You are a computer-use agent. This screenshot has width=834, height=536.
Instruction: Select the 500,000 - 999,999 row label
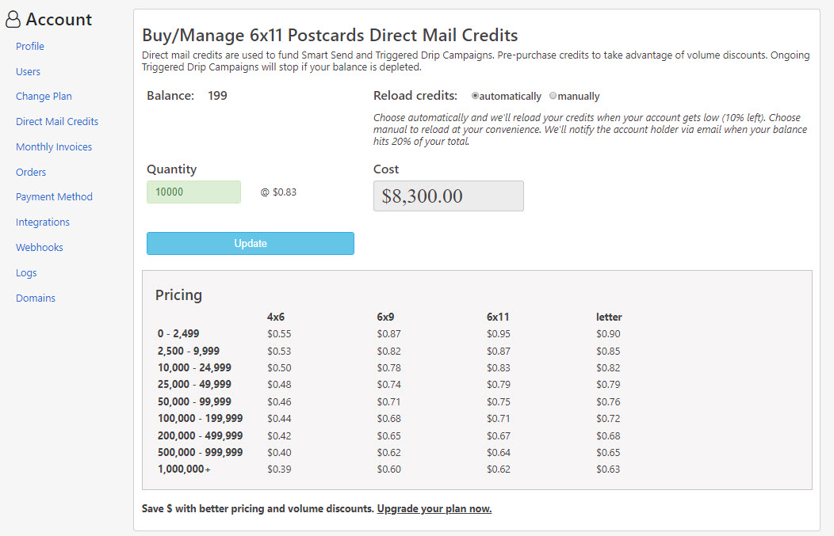[200, 452]
